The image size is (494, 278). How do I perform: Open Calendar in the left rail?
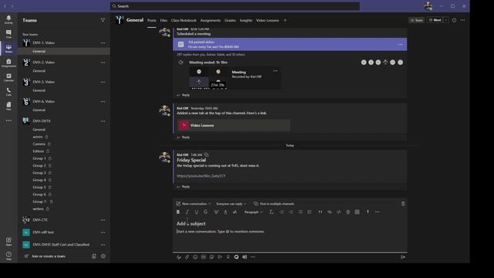(x=8, y=77)
